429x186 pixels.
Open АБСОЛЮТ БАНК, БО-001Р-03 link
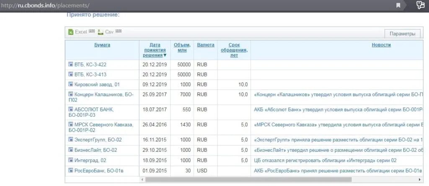(x=91, y=112)
